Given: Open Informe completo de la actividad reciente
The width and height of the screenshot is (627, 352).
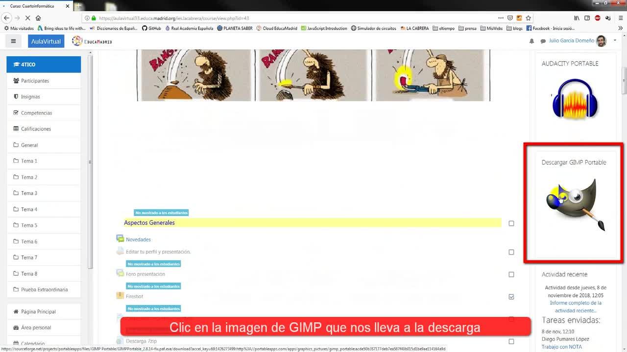Looking at the screenshot, I should coord(576,307).
